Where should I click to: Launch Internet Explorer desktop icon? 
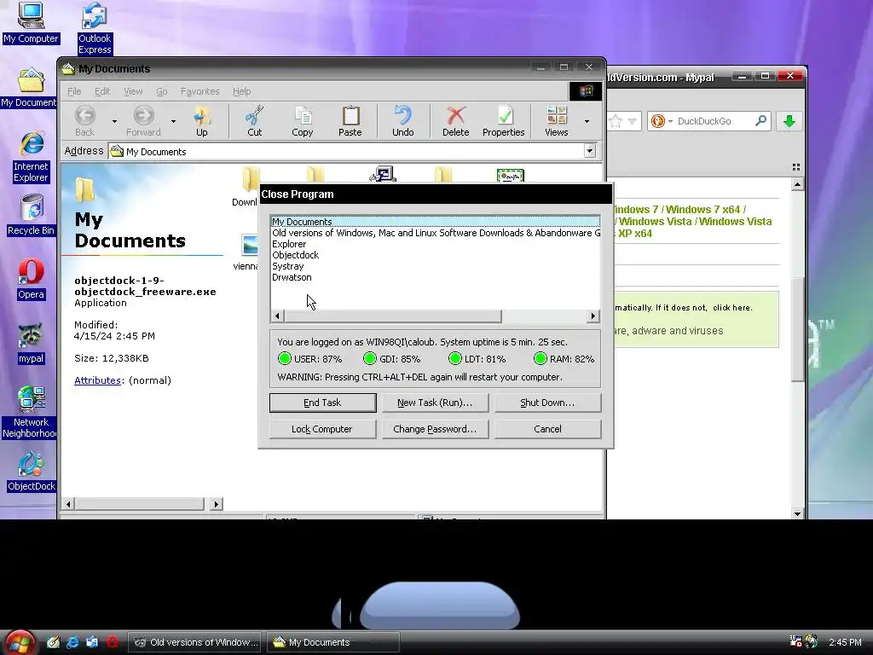click(32, 157)
